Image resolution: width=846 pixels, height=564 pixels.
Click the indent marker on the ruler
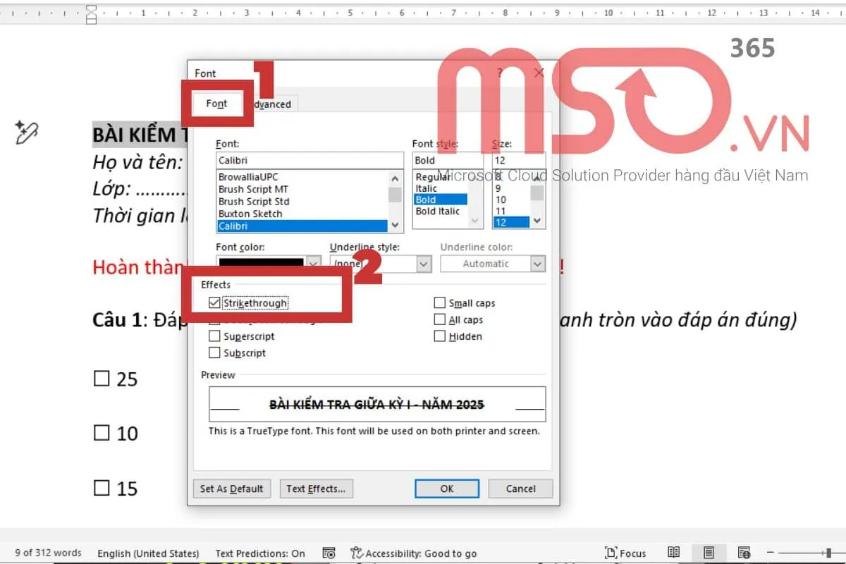coord(91,14)
